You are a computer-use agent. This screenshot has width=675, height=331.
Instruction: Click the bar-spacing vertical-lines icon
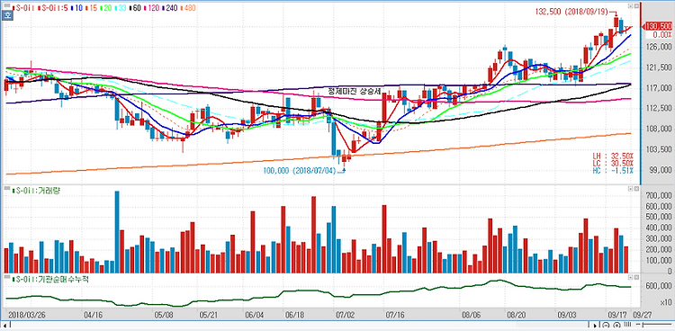[x=627, y=324]
